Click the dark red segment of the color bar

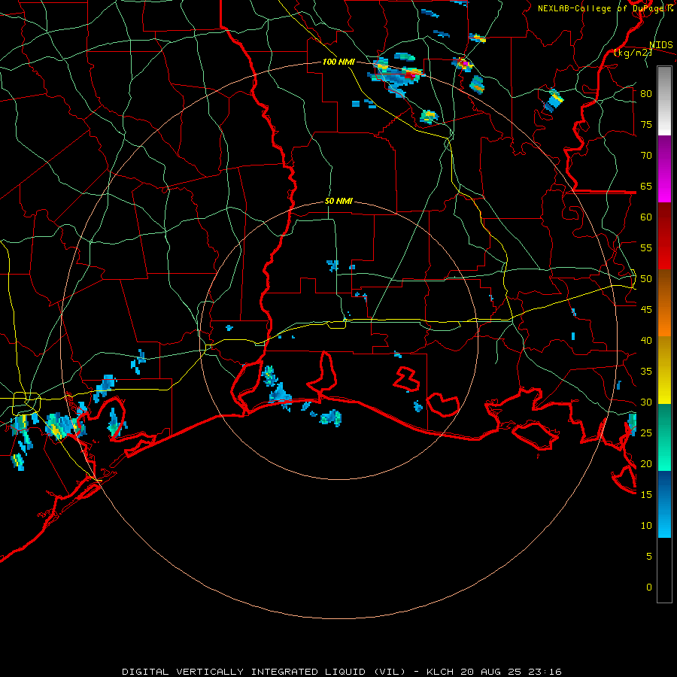(664, 236)
